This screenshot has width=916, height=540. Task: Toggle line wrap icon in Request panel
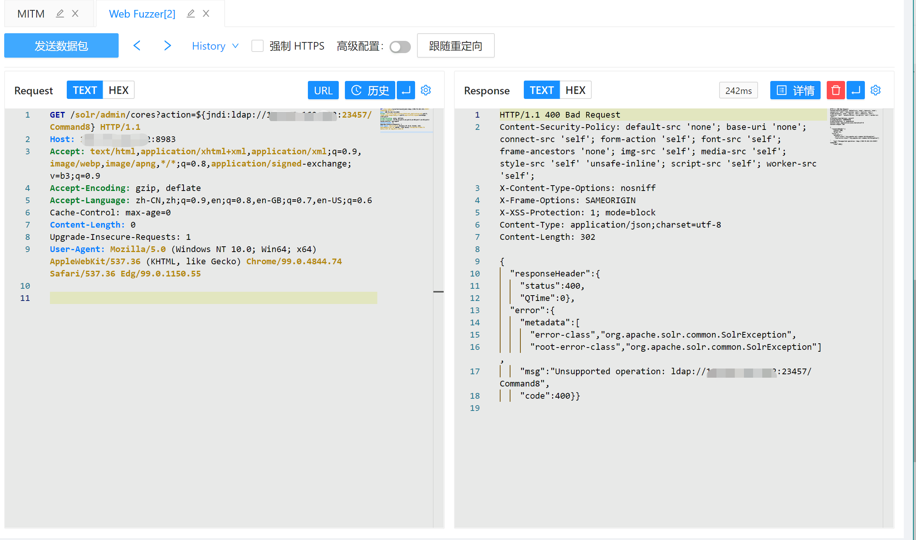406,91
